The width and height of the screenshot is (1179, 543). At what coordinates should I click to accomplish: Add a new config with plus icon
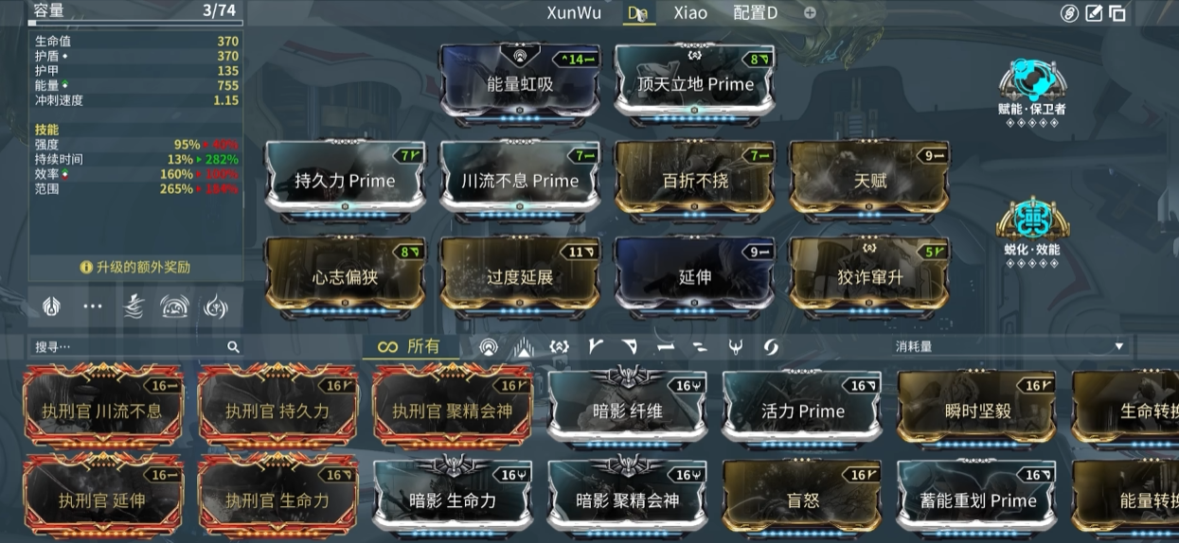tap(810, 13)
